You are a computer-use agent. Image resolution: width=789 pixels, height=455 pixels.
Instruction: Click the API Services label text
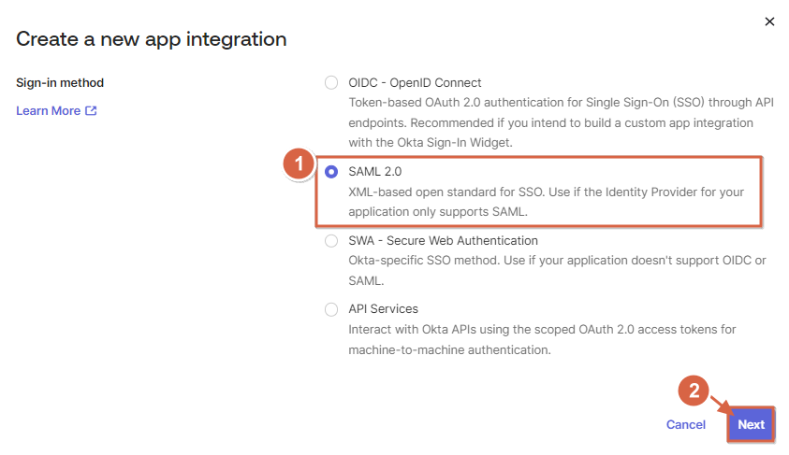coord(383,308)
